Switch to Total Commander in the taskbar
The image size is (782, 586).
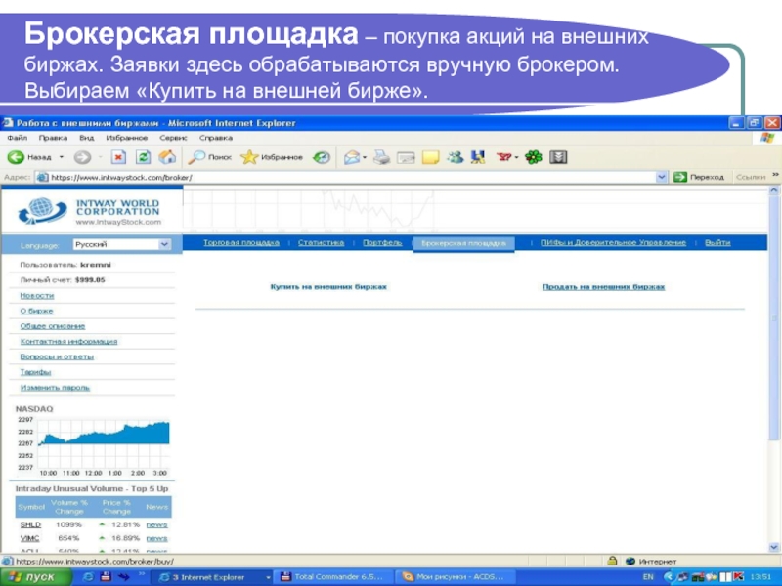pyautogui.click(x=332, y=577)
